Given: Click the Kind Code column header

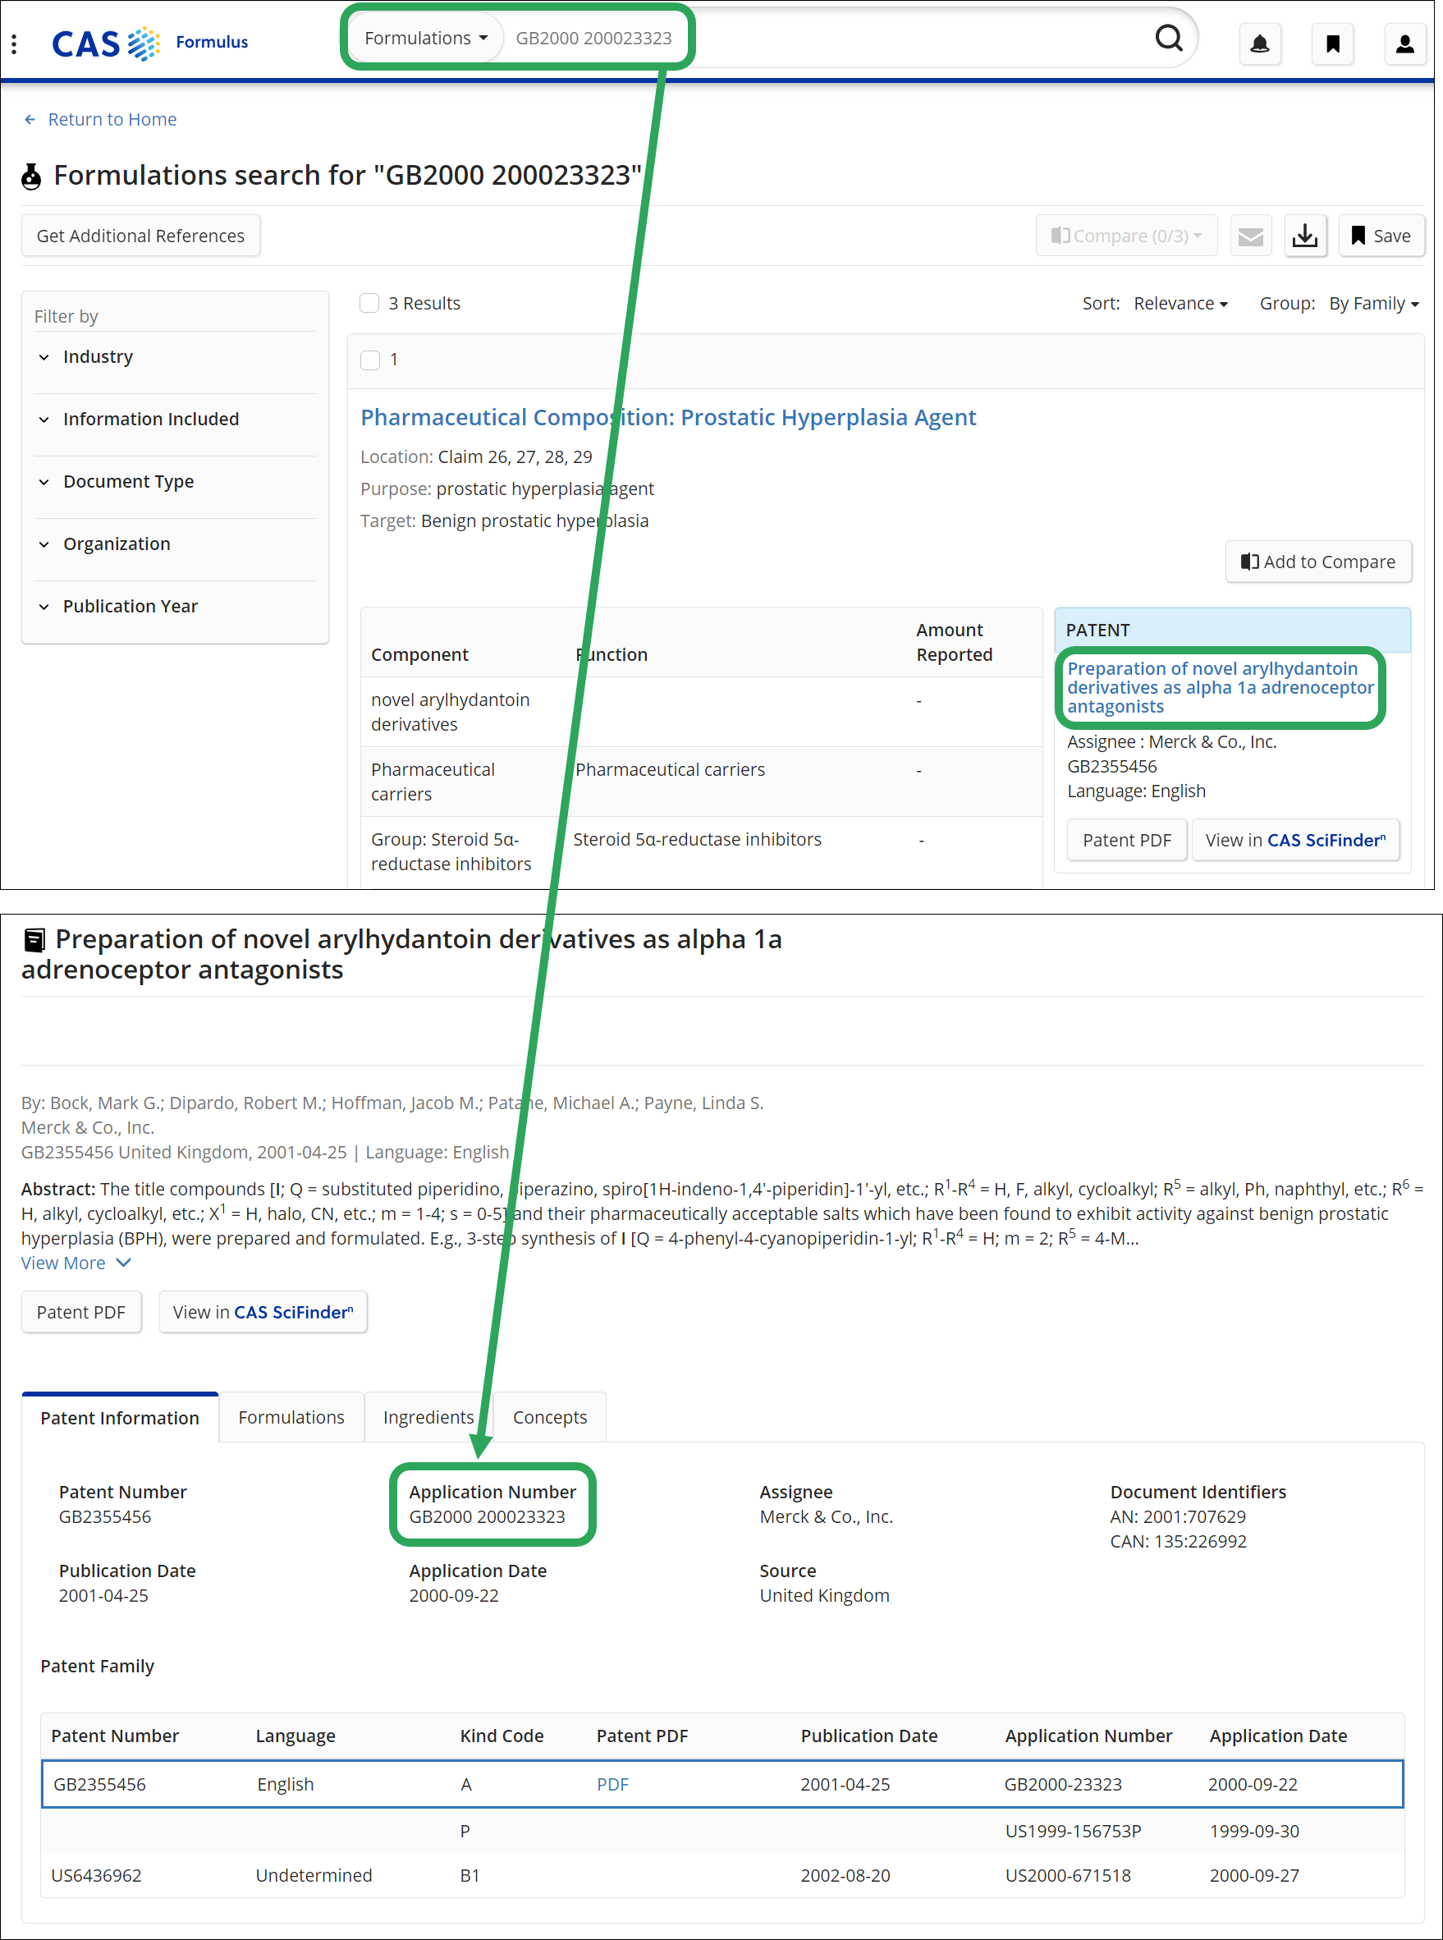Looking at the screenshot, I should pyautogui.click(x=502, y=1736).
